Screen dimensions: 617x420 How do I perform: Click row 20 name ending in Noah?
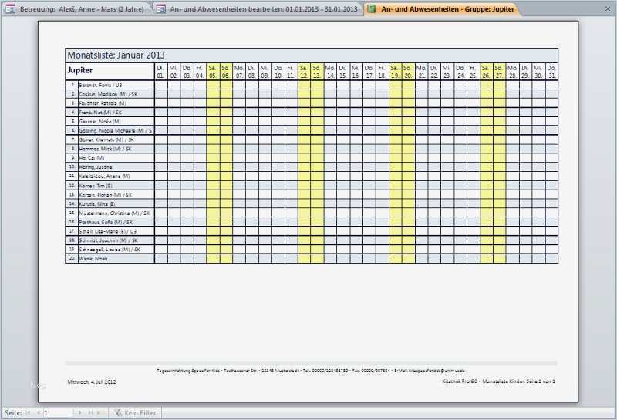pyautogui.click(x=93, y=259)
